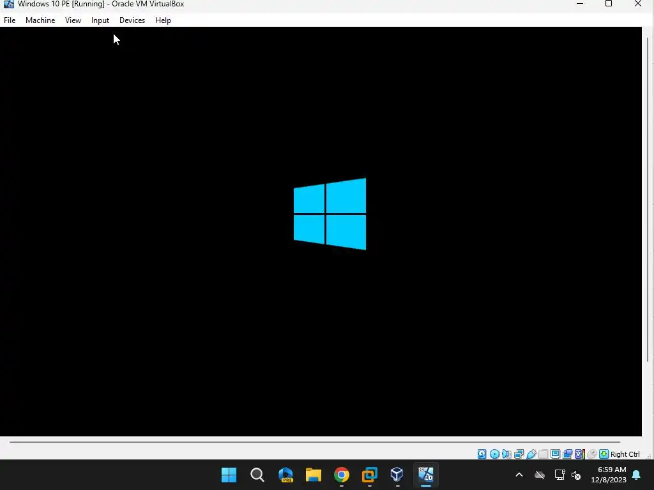Click the window resize grip corner
The height and width of the screenshot is (490, 654).
click(x=649, y=457)
